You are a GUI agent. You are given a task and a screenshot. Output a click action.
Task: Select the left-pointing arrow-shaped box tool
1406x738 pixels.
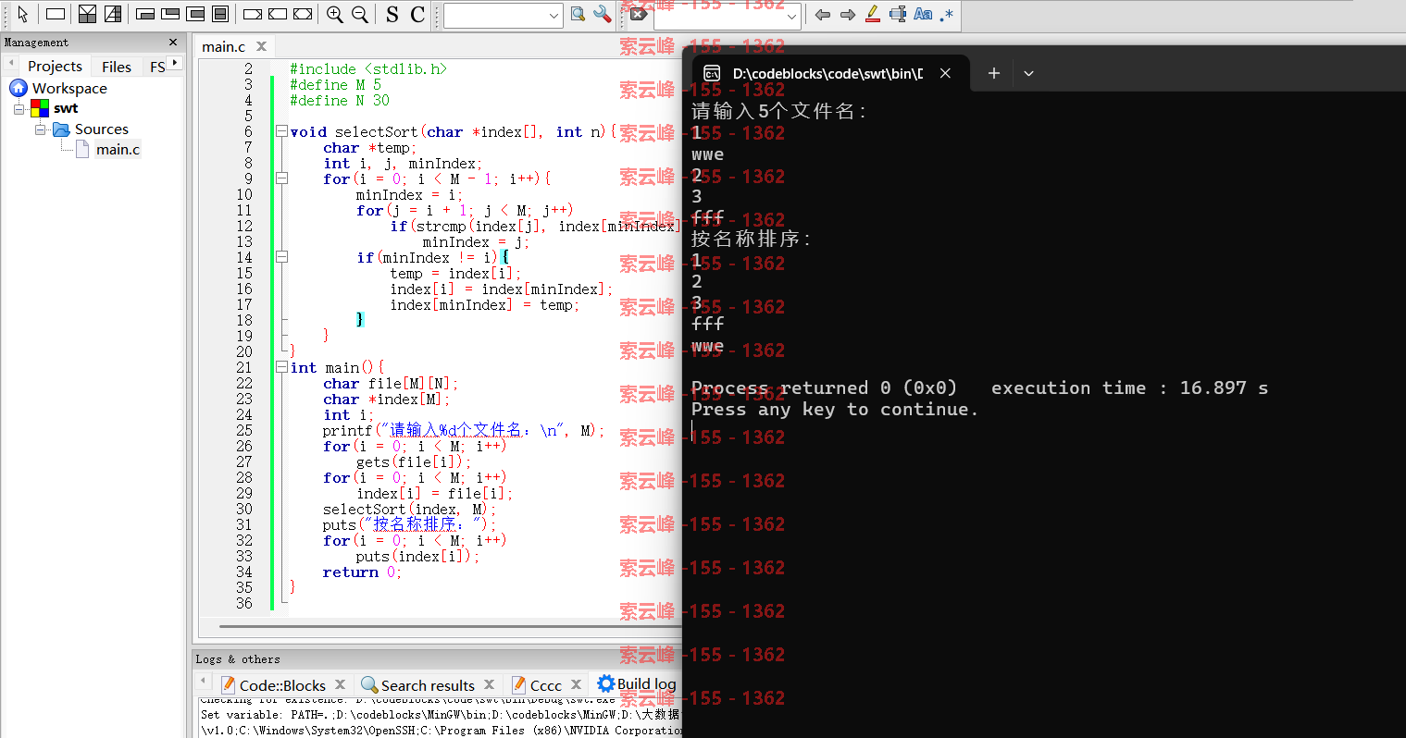click(x=278, y=14)
